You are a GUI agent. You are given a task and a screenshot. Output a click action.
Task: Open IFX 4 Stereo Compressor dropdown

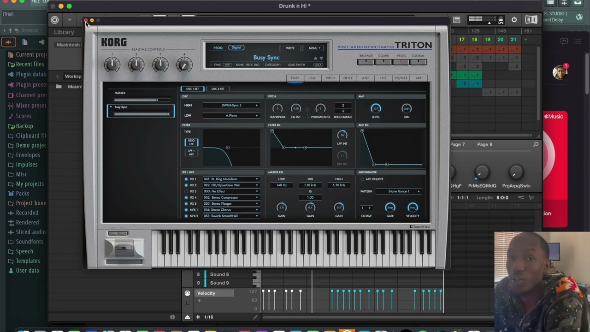[x=231, y=197]
